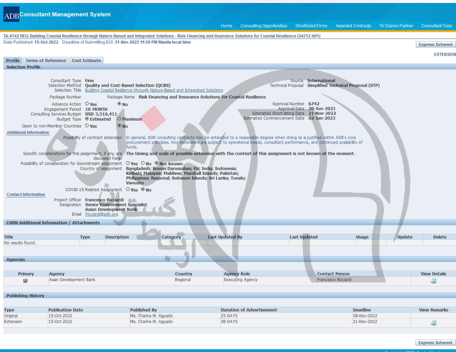
Task: Click the EXTENSION link
Action: coord(445,55)
